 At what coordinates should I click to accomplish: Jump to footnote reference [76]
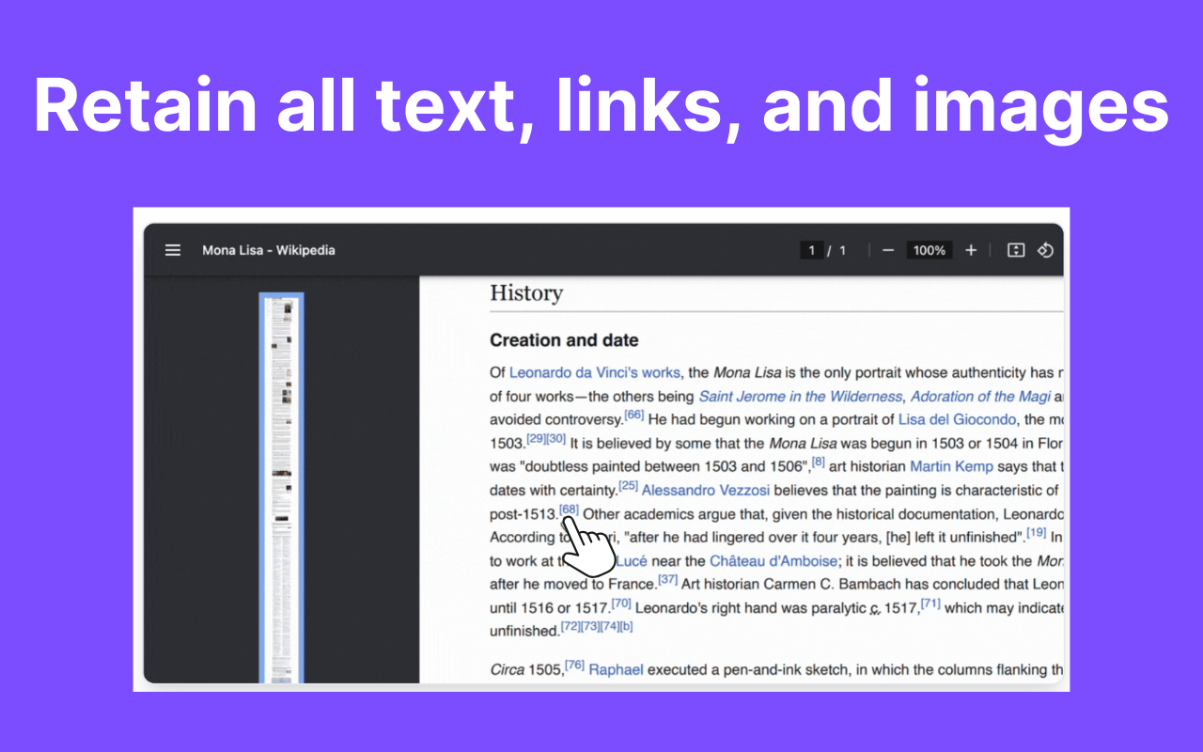(574, 665)
